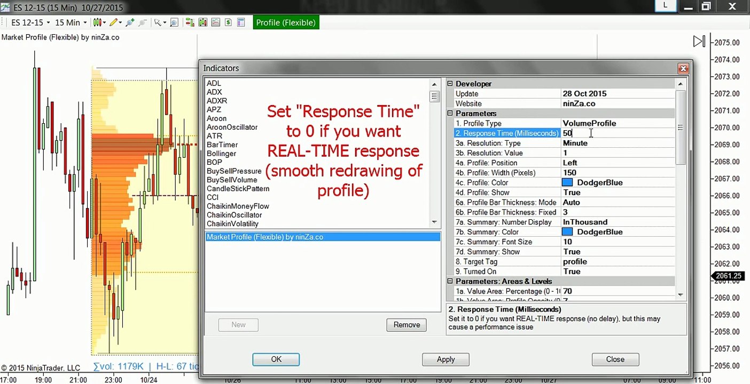750x384 pixels.
Task: Open the chart properties icon
Action: click(x=241, y=22)
